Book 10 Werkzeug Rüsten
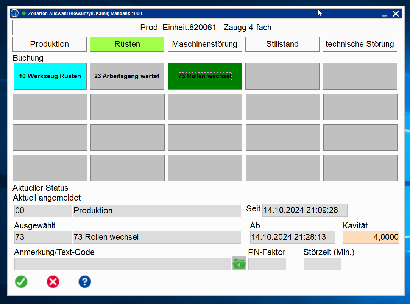Viewport: 410px width, 304px height. [50, 76]
